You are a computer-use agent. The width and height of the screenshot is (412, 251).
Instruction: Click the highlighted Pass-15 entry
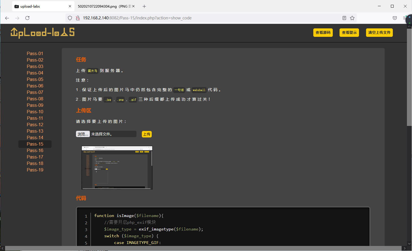coord(35,144)
